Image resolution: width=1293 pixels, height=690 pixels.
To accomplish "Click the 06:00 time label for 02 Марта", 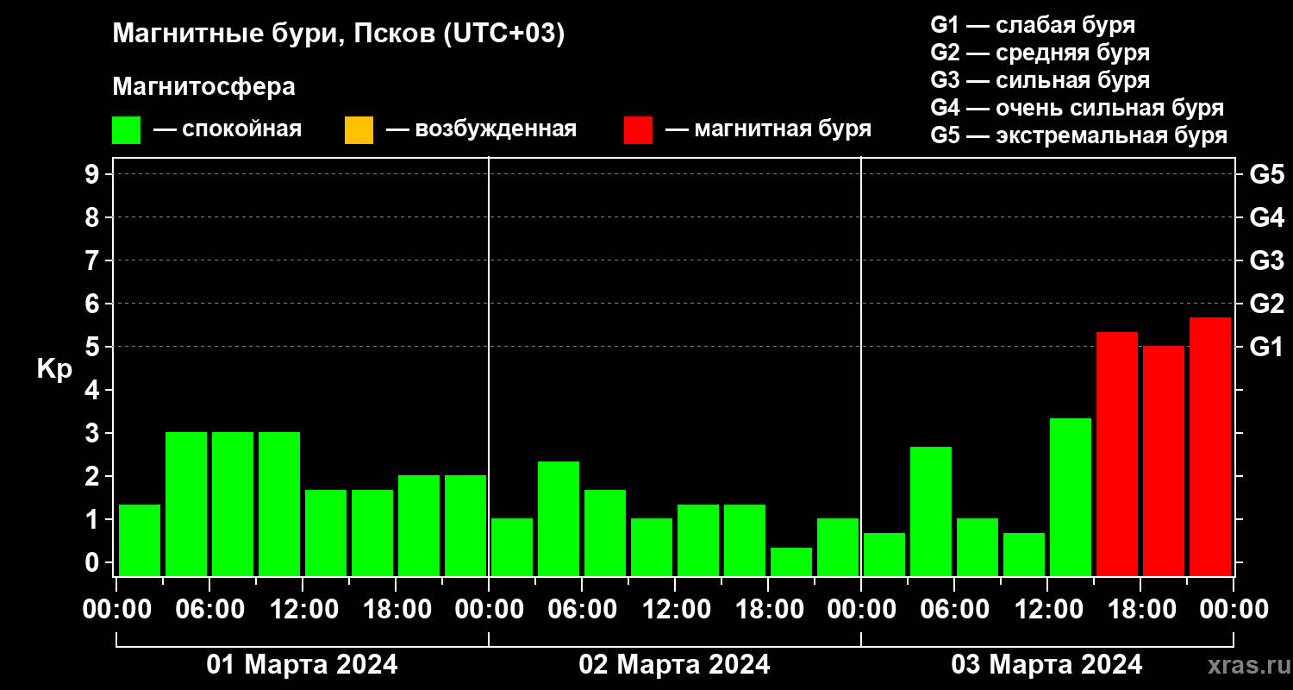I will (x=582, y=610).
